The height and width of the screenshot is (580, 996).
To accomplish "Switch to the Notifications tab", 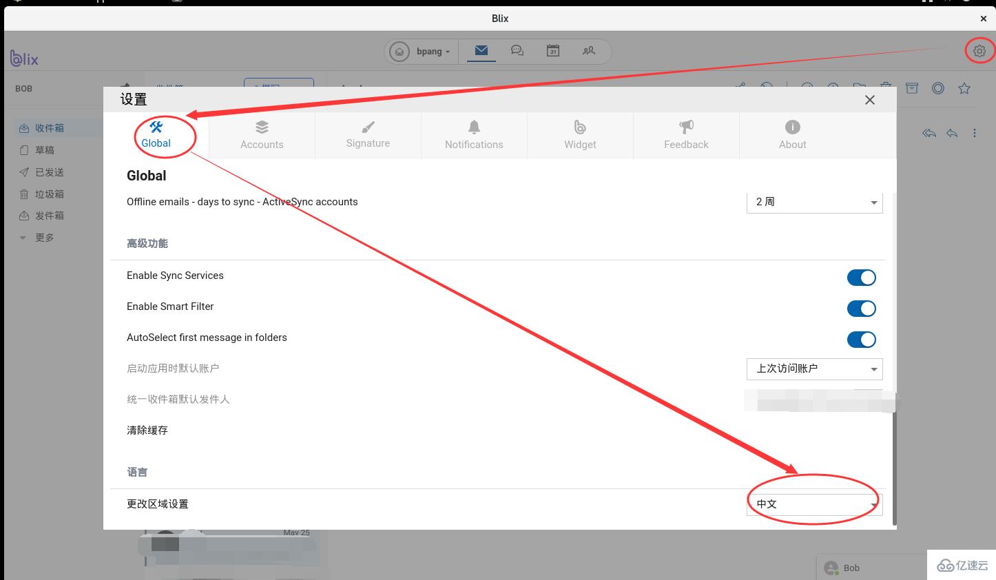I will [x=474, y=135].
